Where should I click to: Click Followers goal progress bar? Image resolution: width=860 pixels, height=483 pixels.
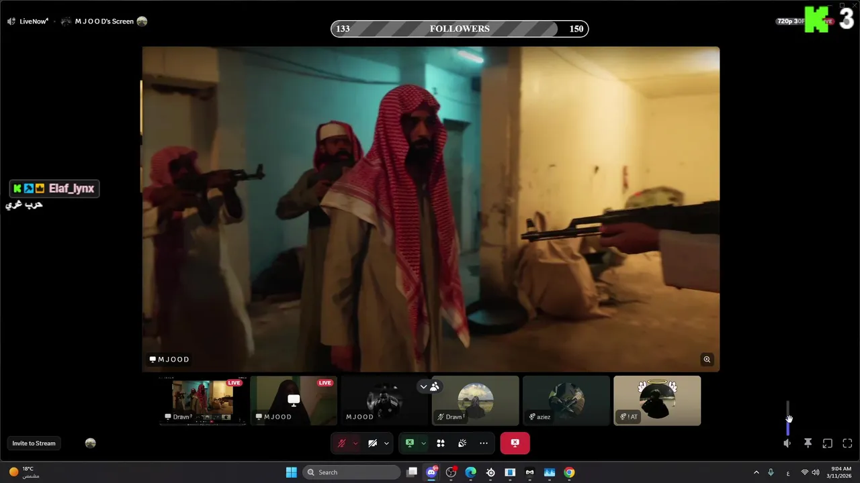[460, 29]
